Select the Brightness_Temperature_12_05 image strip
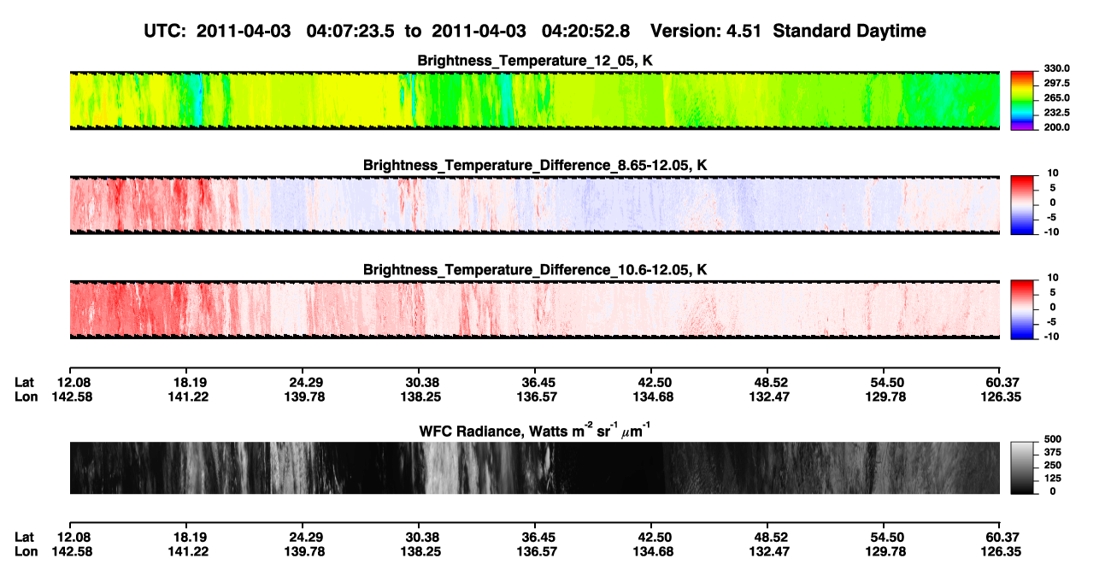This screenshot has width=1111, height=570. (x=535, y=100)
